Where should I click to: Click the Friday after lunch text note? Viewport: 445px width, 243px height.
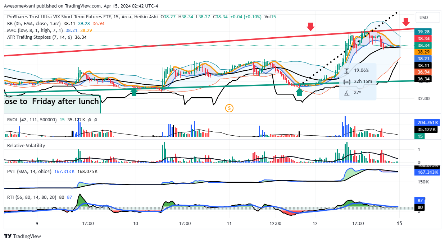(x=51, y=101)
